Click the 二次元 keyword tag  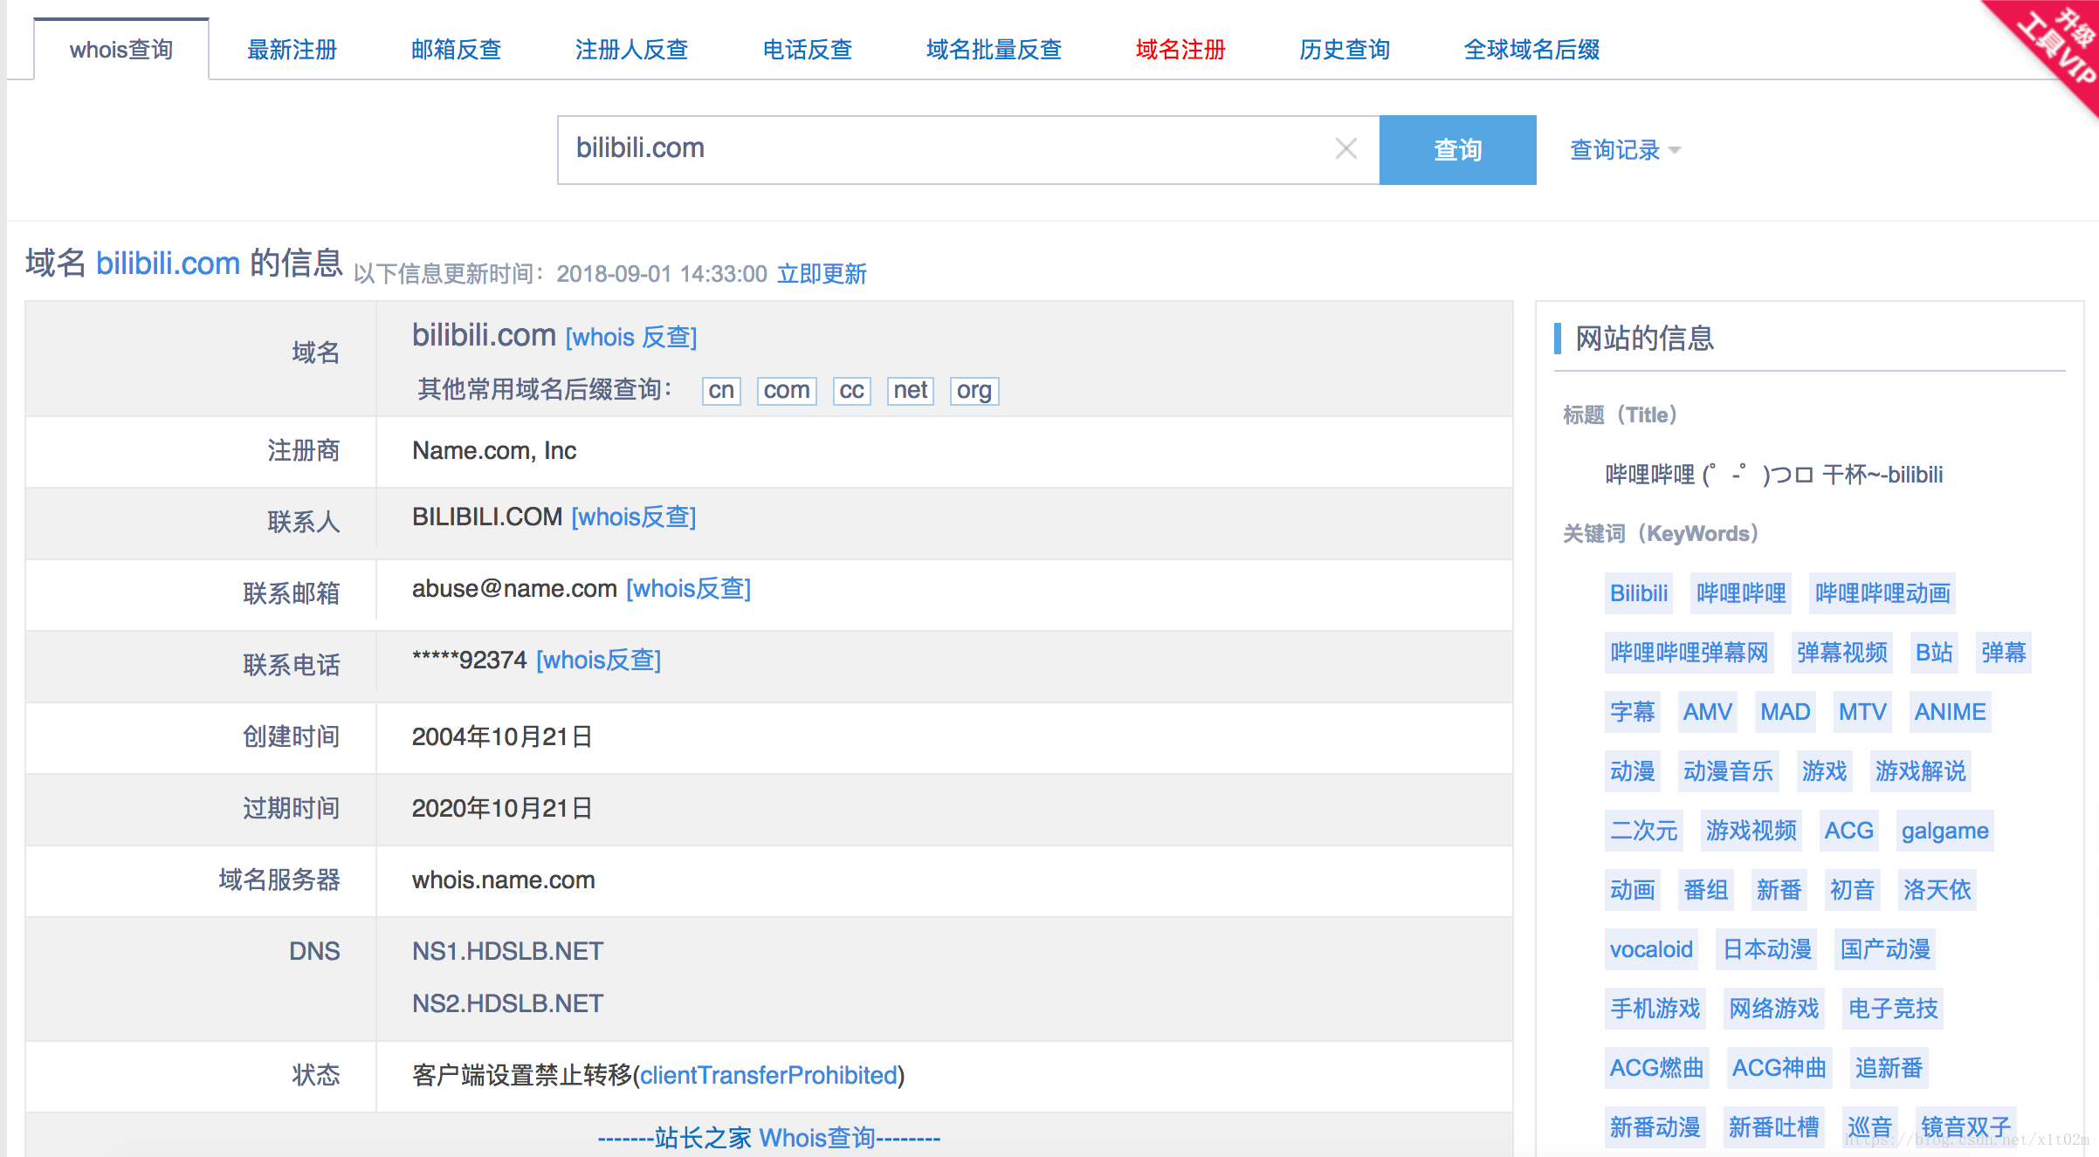pos(1643,831)
